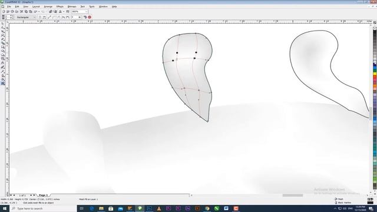Image resolution: width=377 pixels, height=212 pixels.
Task: Click the New document icon
Action: click(x=4, y=12)
